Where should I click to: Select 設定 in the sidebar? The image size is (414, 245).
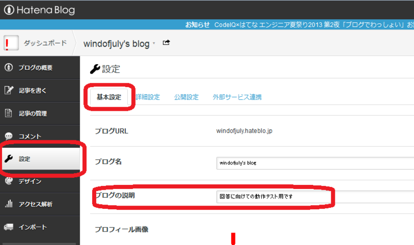pos(41,158)
